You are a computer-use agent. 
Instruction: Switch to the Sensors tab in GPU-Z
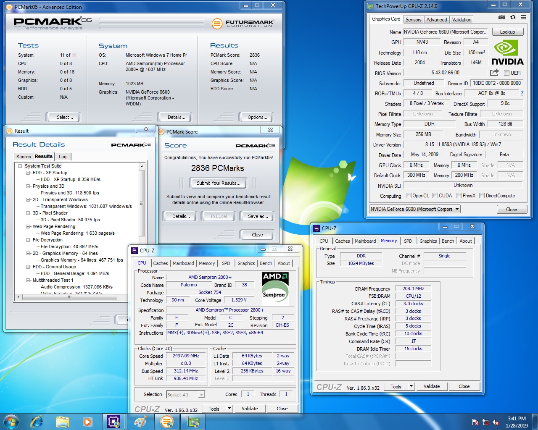click(x=413, y=20)
